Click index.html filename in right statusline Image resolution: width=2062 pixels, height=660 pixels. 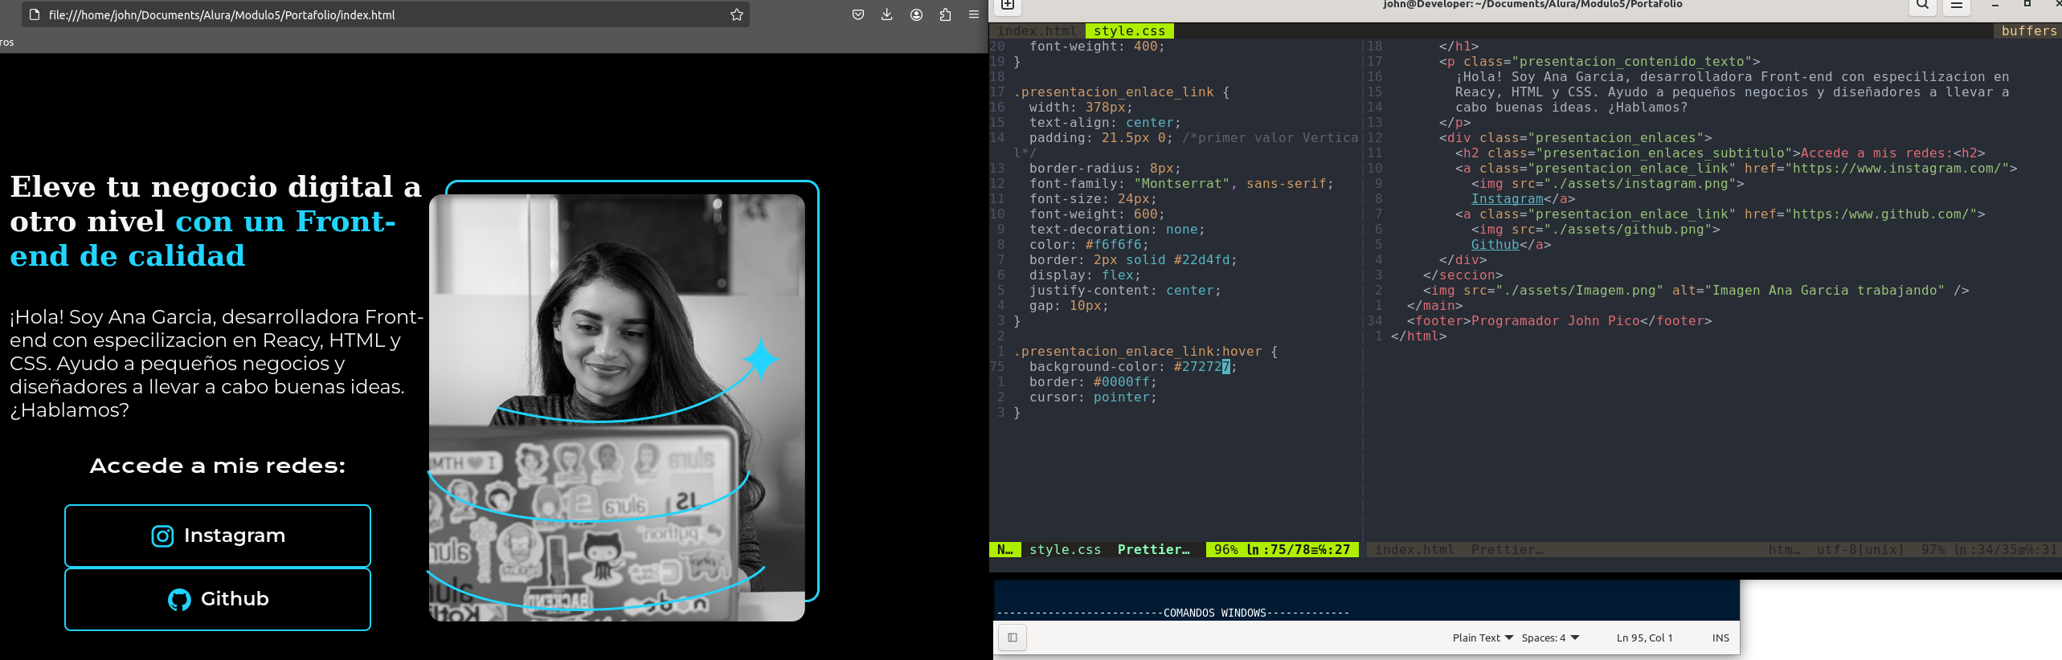[1414, 549]
